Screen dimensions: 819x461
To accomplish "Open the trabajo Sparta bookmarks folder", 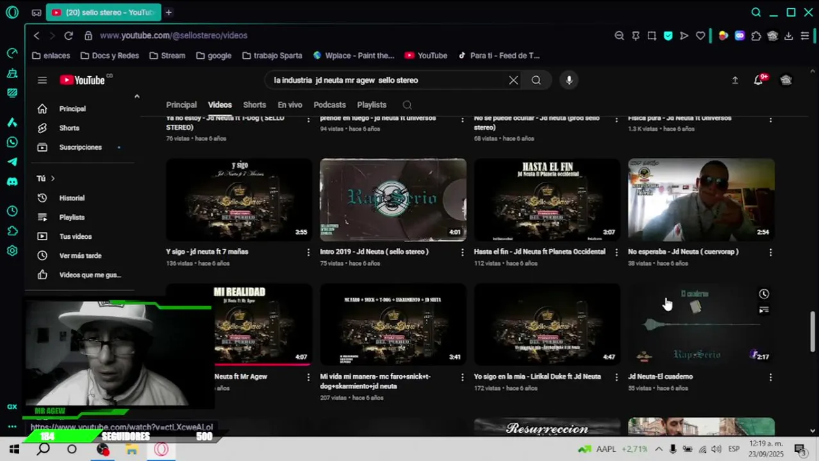I will coord(272,56).
